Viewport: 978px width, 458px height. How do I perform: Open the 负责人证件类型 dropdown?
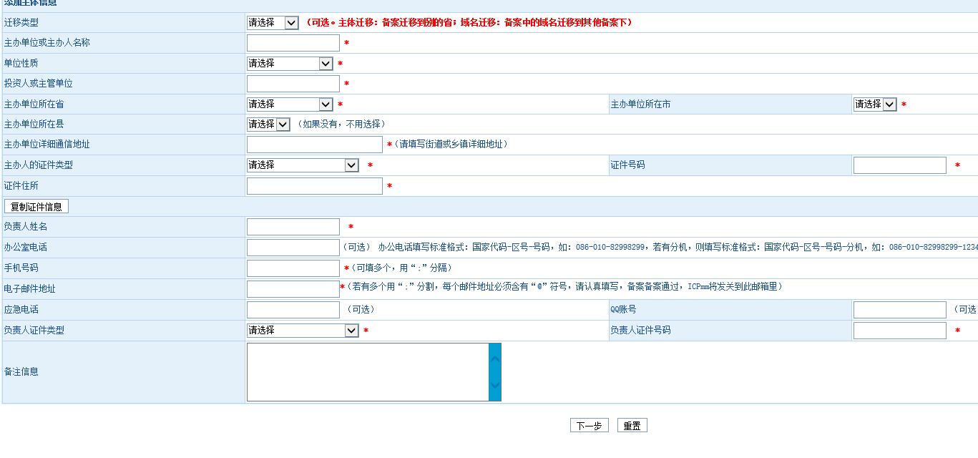click(303, 331)
